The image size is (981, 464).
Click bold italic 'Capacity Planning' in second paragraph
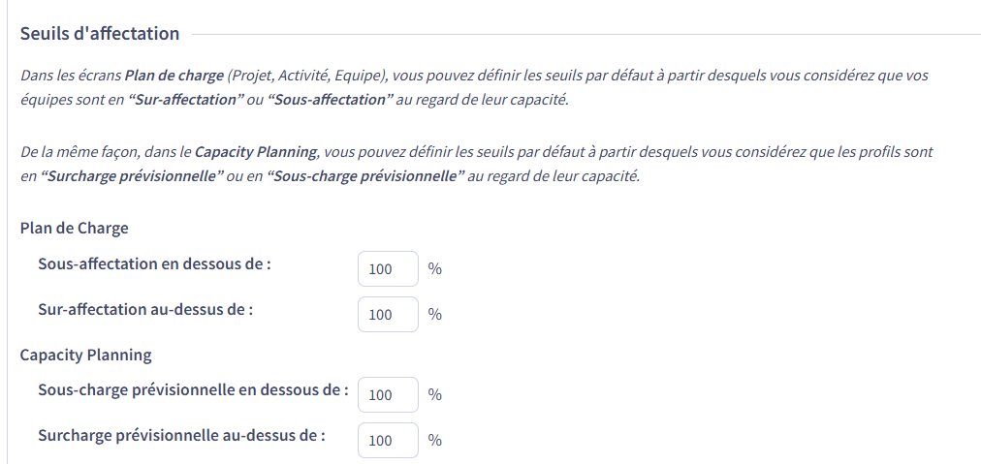click(x=256, y=152)
